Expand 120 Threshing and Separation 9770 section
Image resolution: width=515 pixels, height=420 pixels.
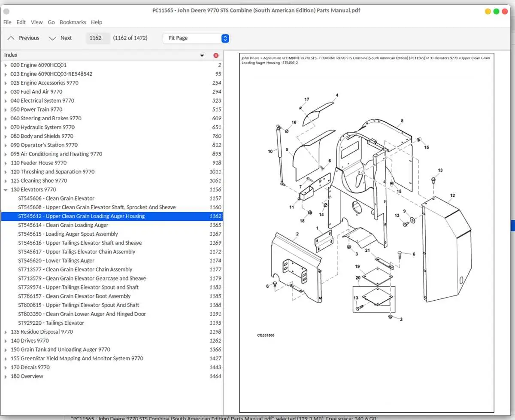point(6,172)
